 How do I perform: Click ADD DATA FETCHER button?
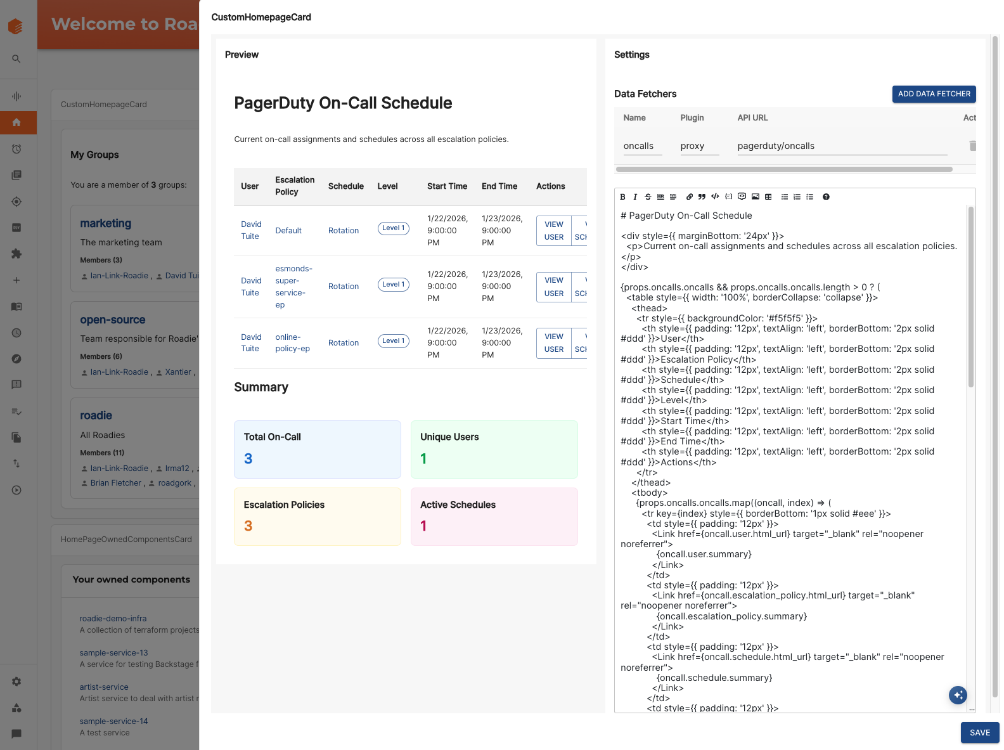(x=934, y=94)
